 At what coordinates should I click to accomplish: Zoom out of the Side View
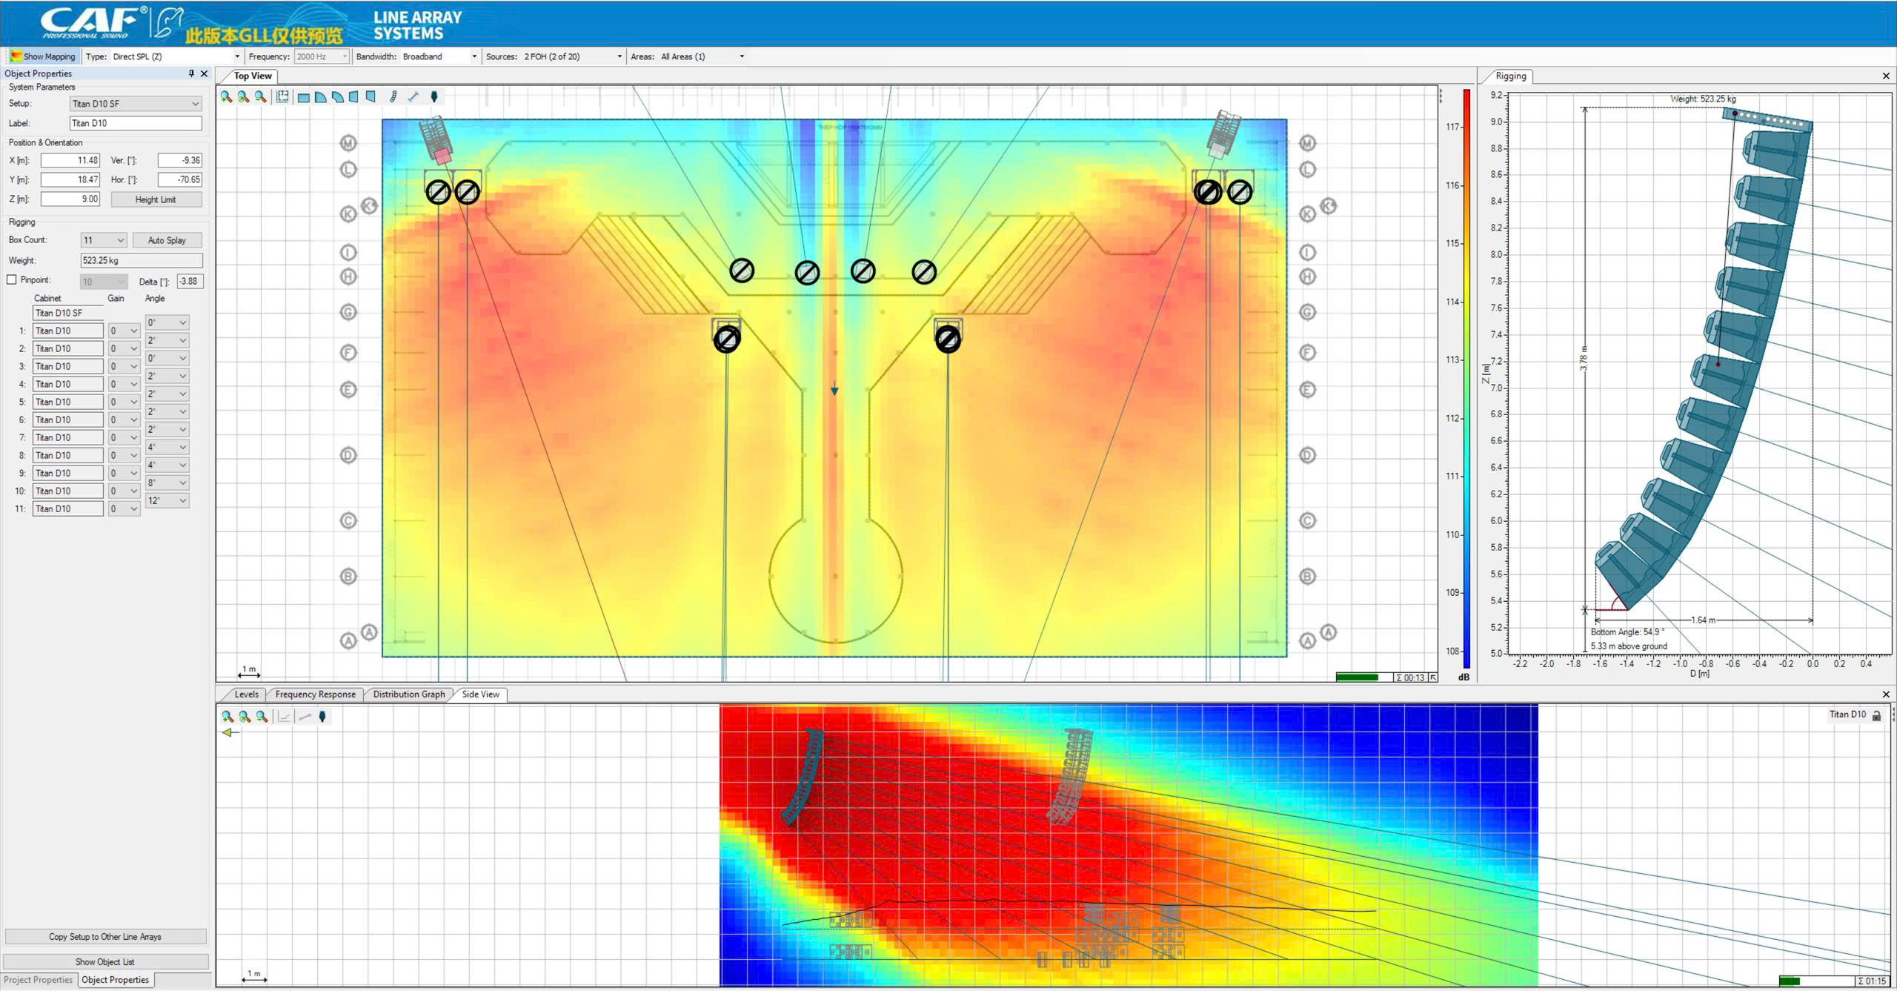pos(262,717)
